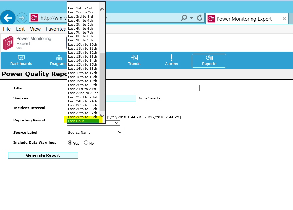Select No for Include Data Warnings
The image size is (293, 210).
(x=86, y=143)
